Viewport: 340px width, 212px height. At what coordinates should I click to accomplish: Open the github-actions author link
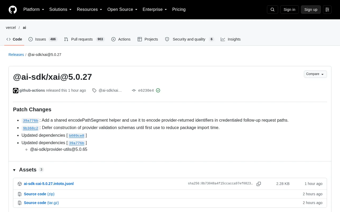32,90
